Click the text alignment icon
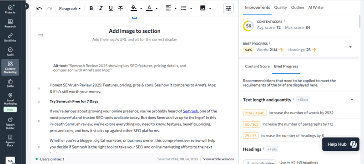Image resolution: width=364 pixels, height=164 pixels. [x=168, y=8]
